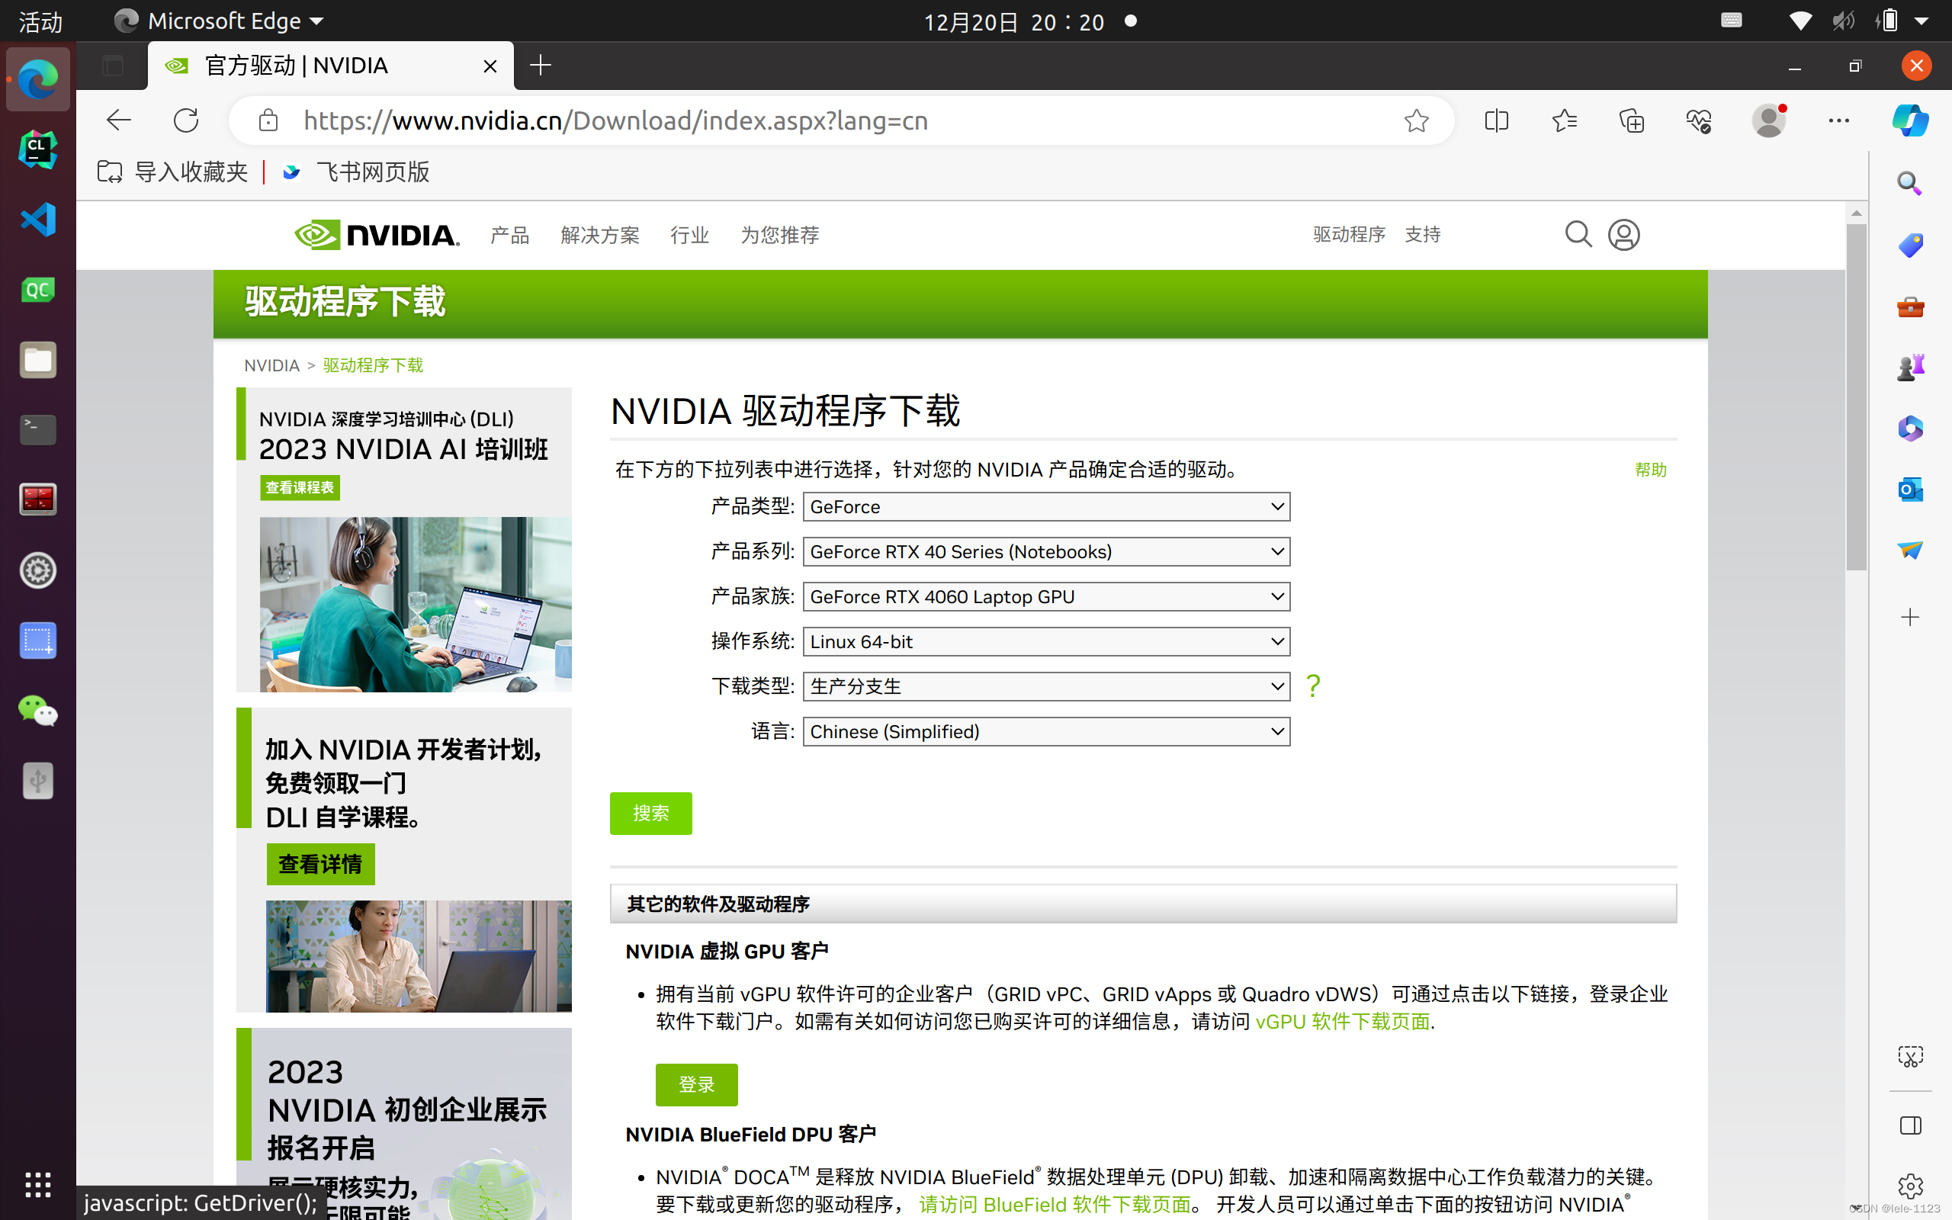Select the 解决方案 menu item
Screen dimensions: 1952x1220
coord(599,235)
